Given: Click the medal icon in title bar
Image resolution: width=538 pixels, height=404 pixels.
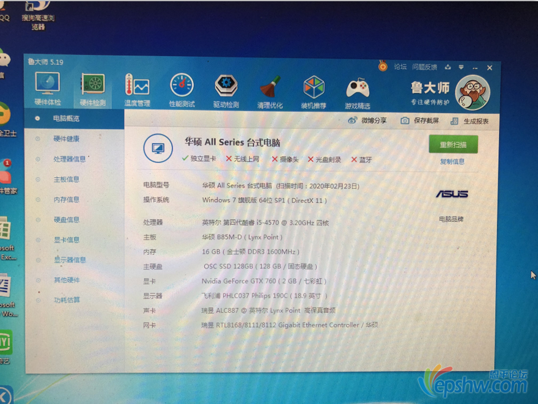Looking at the screenshot, I should [x=383, y=65].
